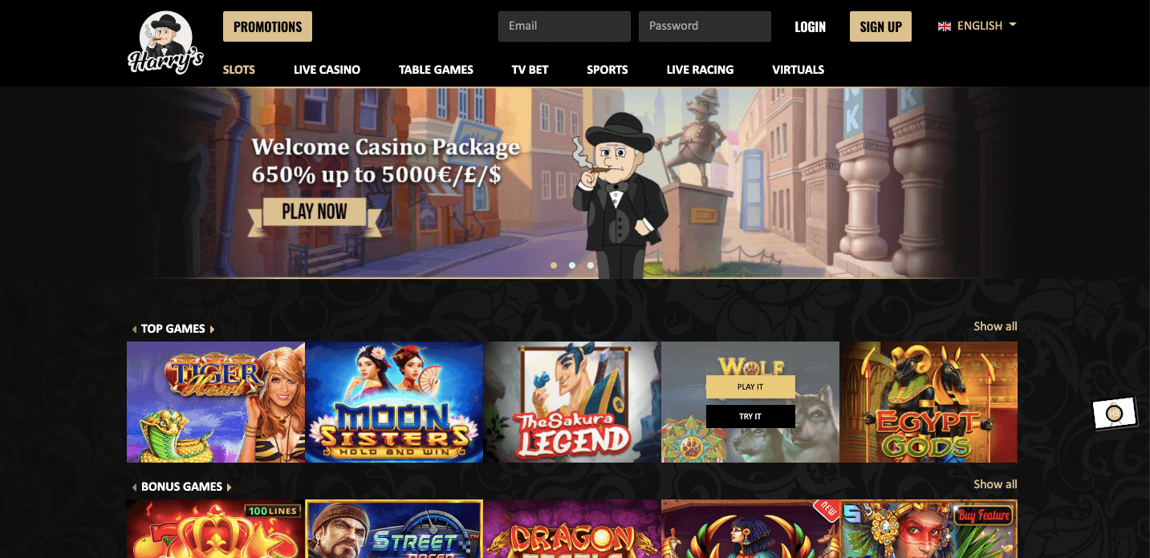Show all Top Games link
Viewport: 1150px width, 558px height.
(995, 326)
